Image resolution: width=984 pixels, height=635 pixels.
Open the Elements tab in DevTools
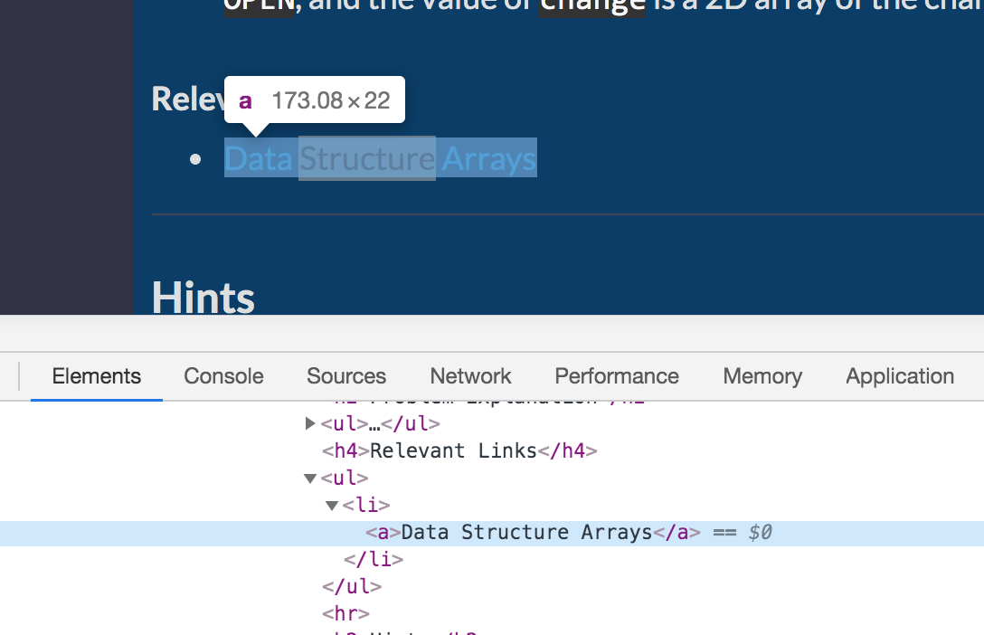point(97,376)
